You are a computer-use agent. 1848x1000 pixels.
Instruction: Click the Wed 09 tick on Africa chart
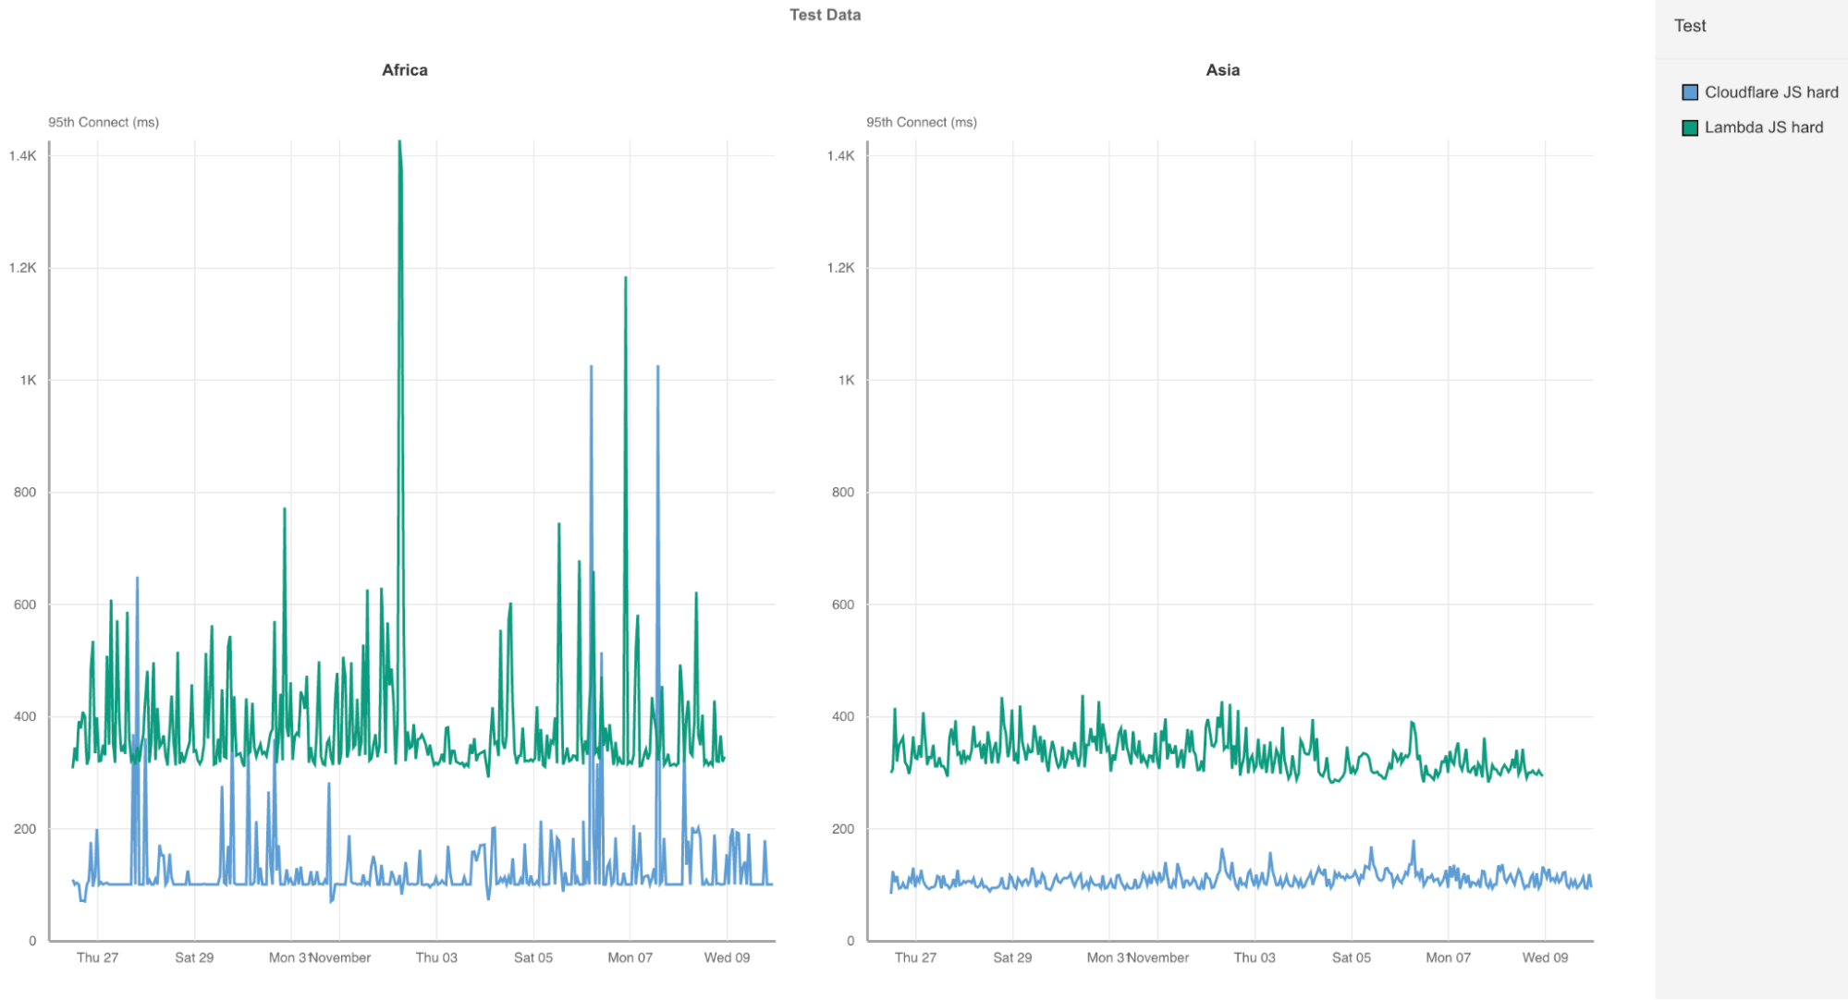727,957
